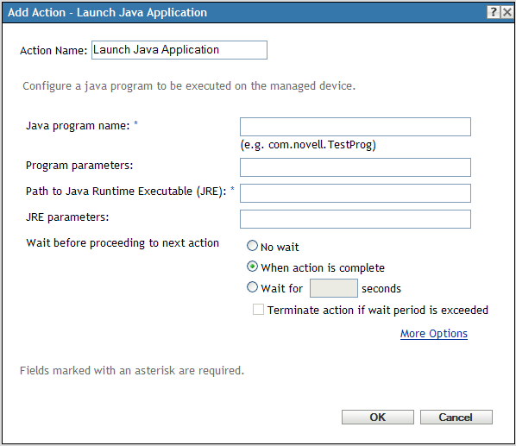Image resolution: width=516 pixels, height=446 pixels.
Task: Click the 'Fields marked with an asterisk' note
Action: (132, 371)
